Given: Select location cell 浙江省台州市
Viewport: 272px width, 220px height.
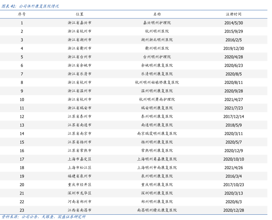Looking at the screenshot, I should coord(79,57).
